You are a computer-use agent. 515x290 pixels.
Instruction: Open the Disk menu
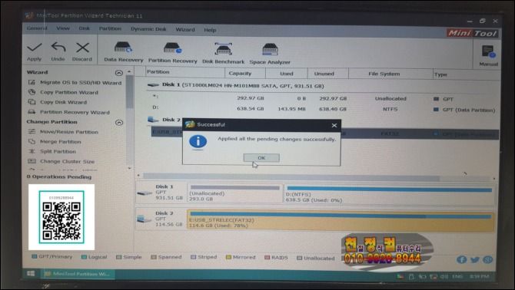[x=84, y=28]
